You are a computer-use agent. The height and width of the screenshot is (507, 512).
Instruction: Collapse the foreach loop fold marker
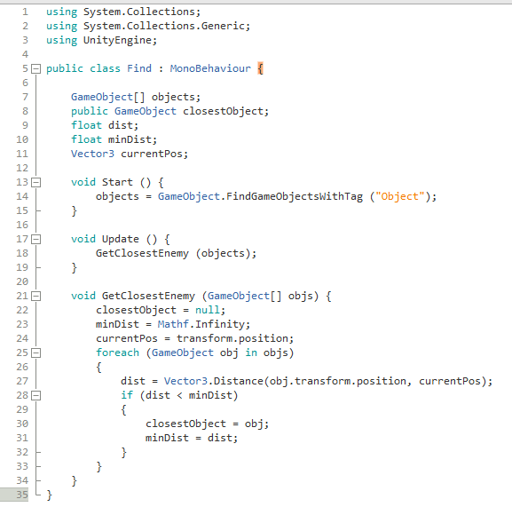[x=35, y=353]
